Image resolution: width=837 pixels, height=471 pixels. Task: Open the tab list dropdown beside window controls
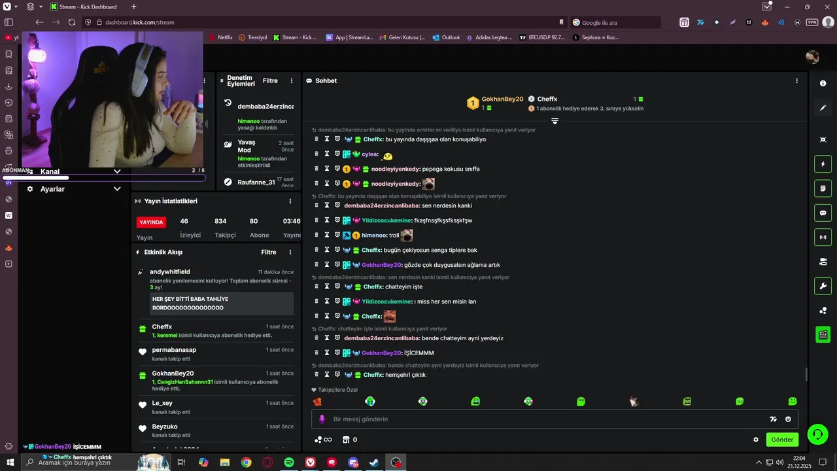point(768,7)
